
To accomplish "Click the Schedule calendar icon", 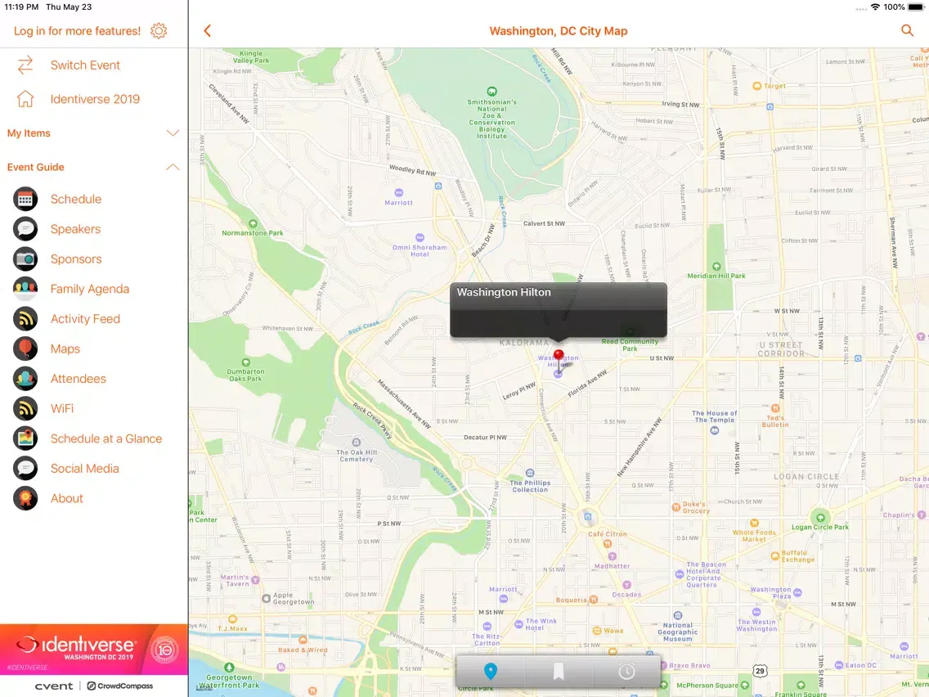I will point(25,199).
